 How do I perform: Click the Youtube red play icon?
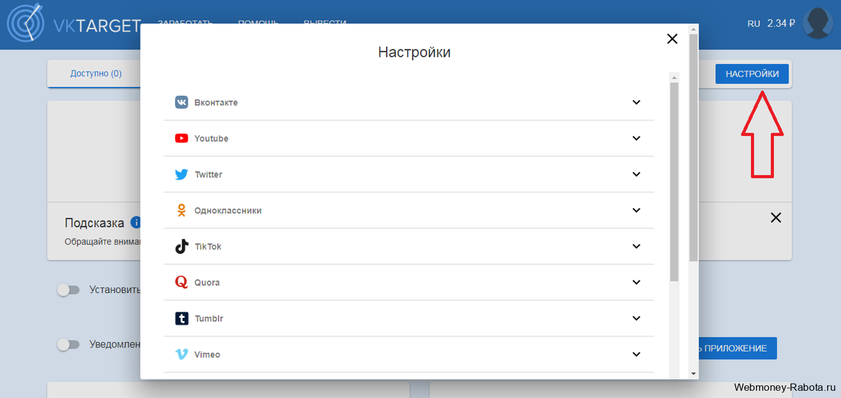[x=182, y=138]
